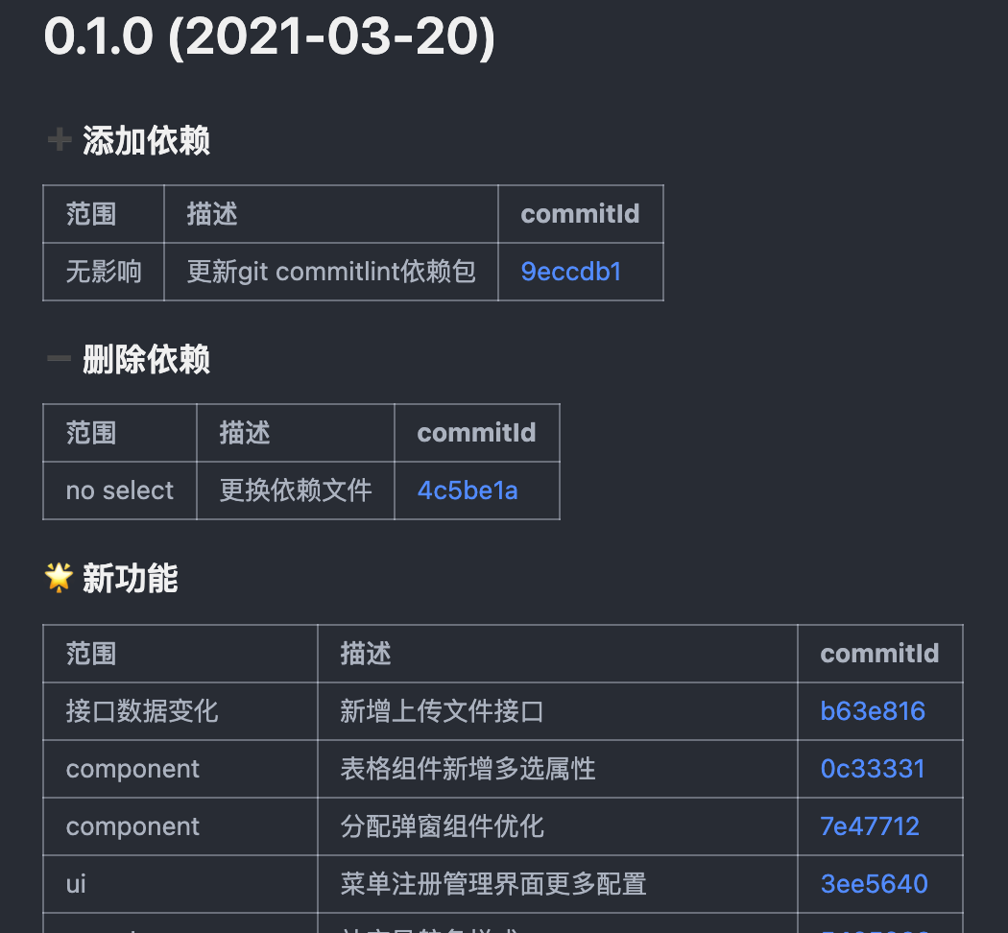Open commit link 9eccdb1
Screen dimensions: 1008x933
[x=571, y=272]
